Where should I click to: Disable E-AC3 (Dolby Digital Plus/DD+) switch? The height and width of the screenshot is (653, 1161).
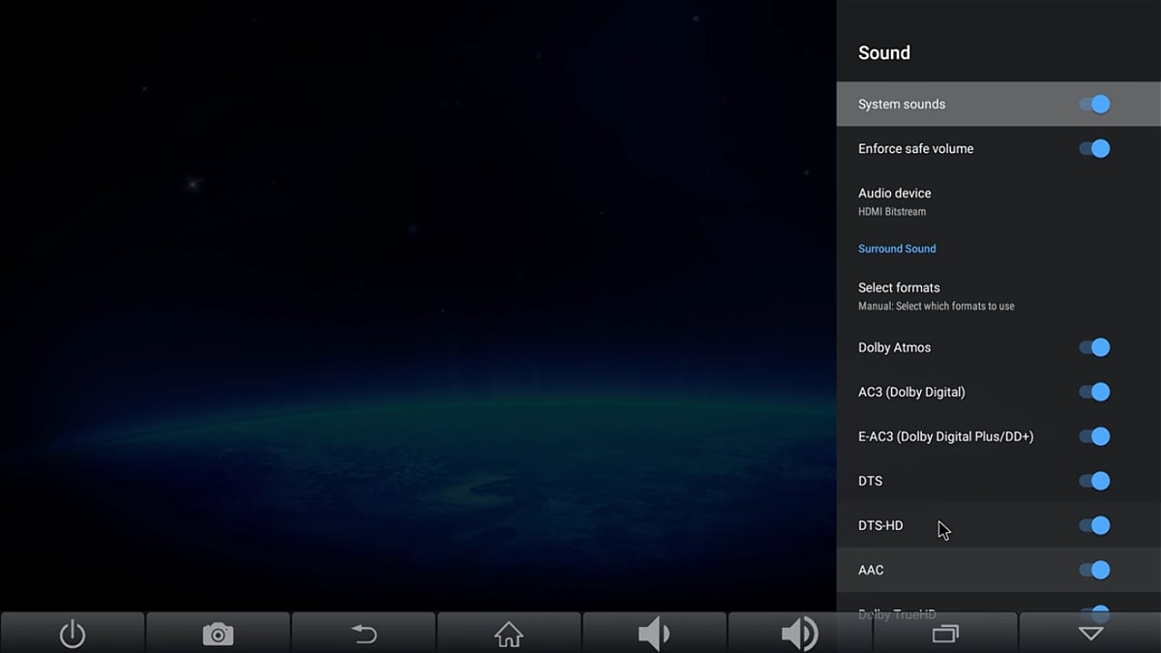pos(1094,436)
